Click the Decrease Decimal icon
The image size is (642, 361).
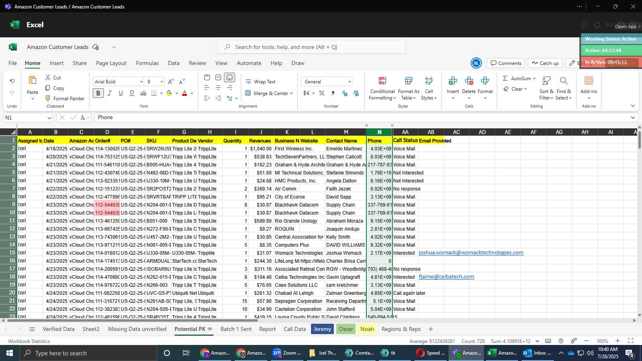356,93
